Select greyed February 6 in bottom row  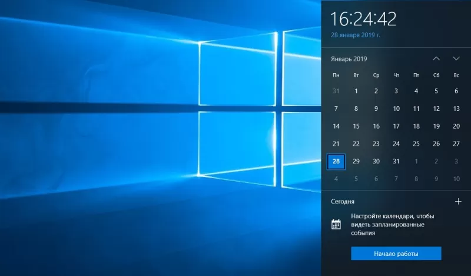376,179
